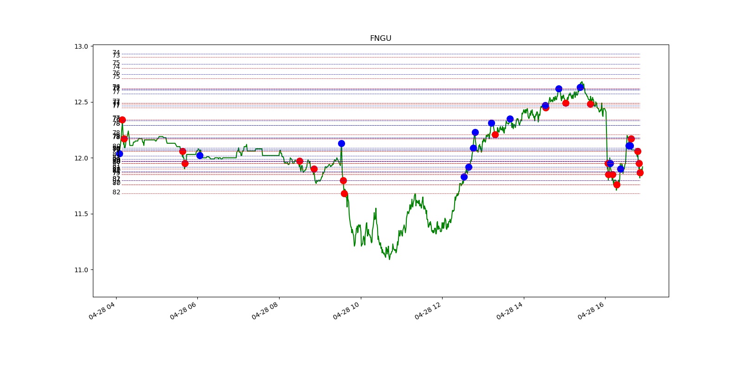The width and height of the screenshot is (743, 371).
Task: Click the 11.0 y-axis tick label
Action: point(81,270)
